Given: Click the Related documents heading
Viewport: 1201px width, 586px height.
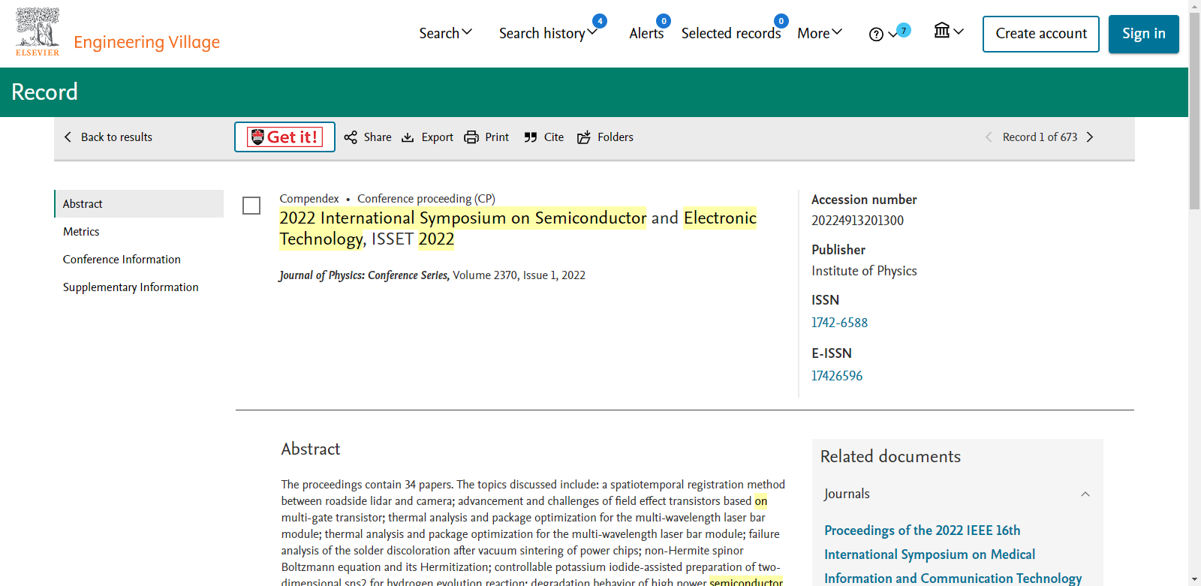Looking at the screenshot, I should point(890,456).
